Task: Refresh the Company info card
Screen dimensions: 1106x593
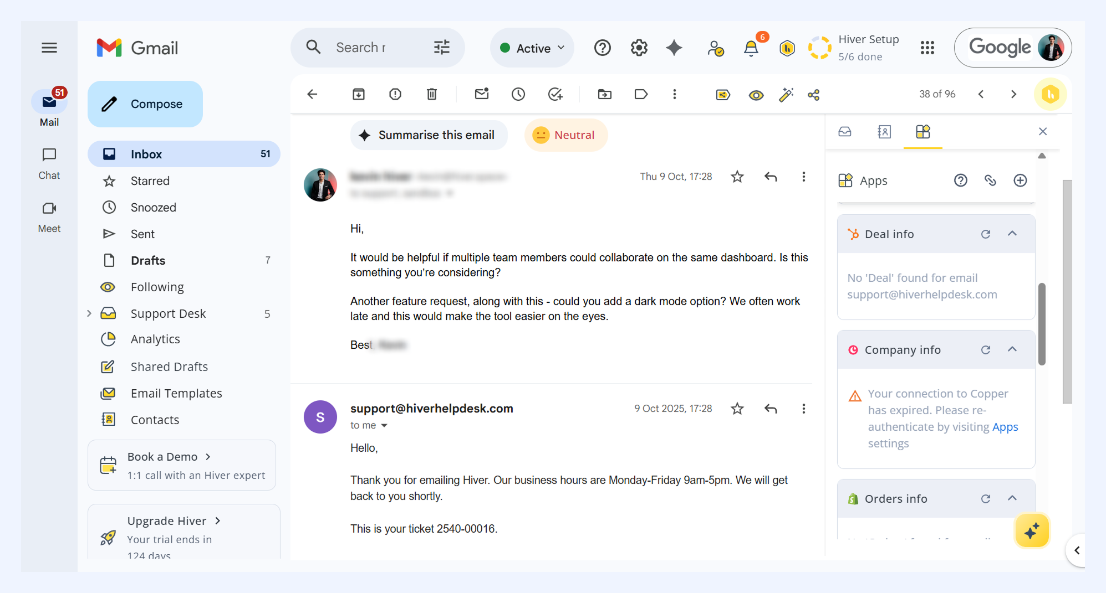Action: [x=986, y=350]
